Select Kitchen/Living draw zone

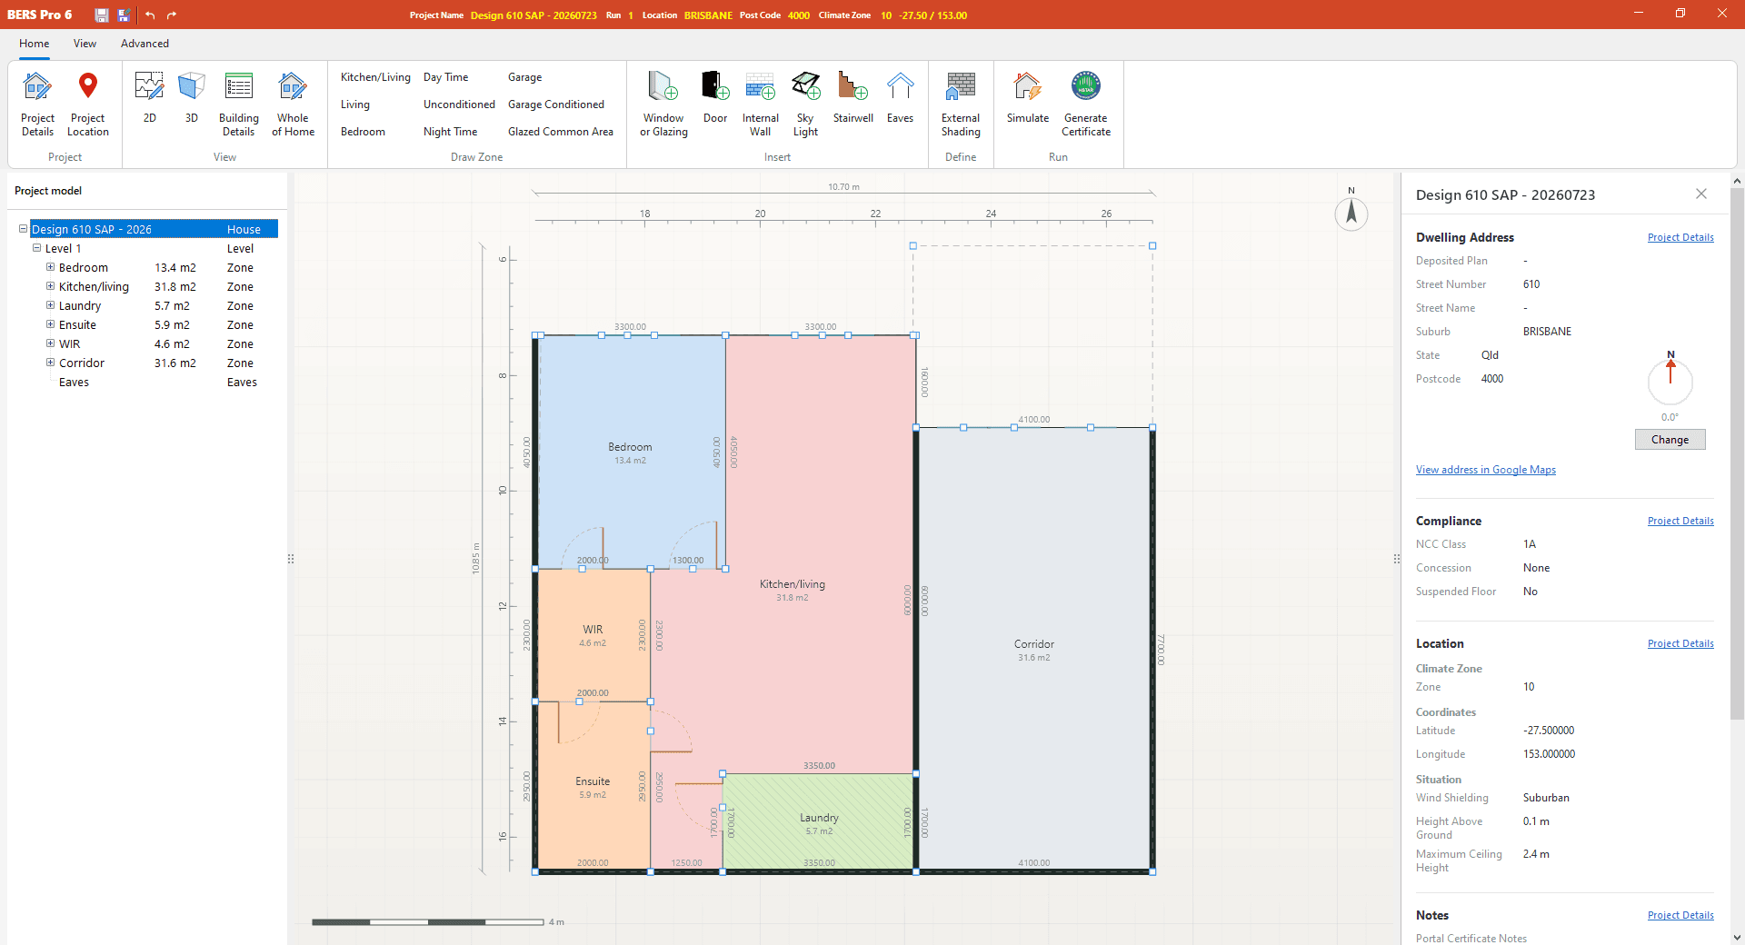click(375, 77)
